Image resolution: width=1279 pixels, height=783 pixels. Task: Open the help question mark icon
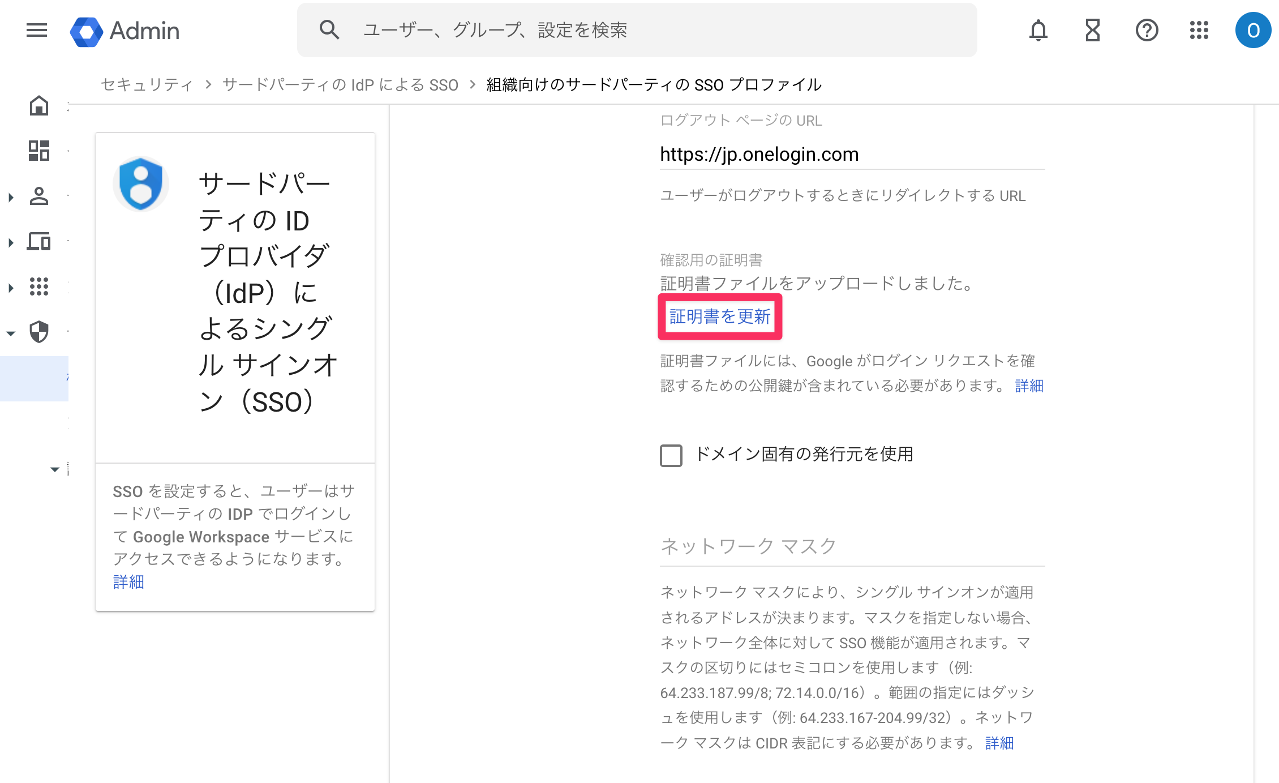click(1147, 30)
